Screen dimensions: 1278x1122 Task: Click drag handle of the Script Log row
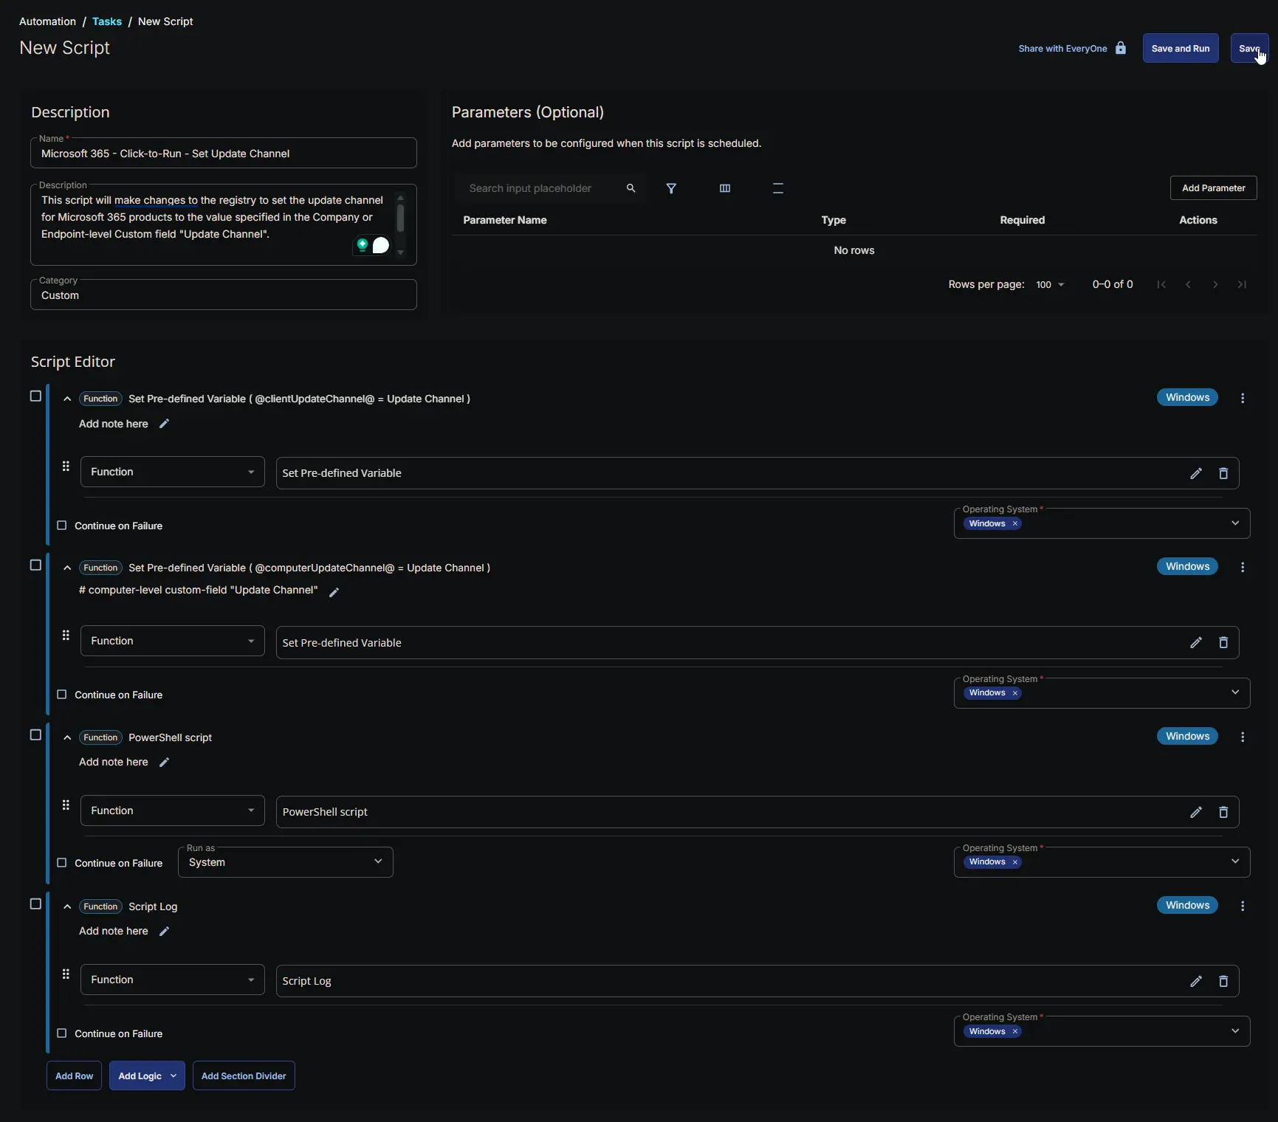[x=66, y=974]
